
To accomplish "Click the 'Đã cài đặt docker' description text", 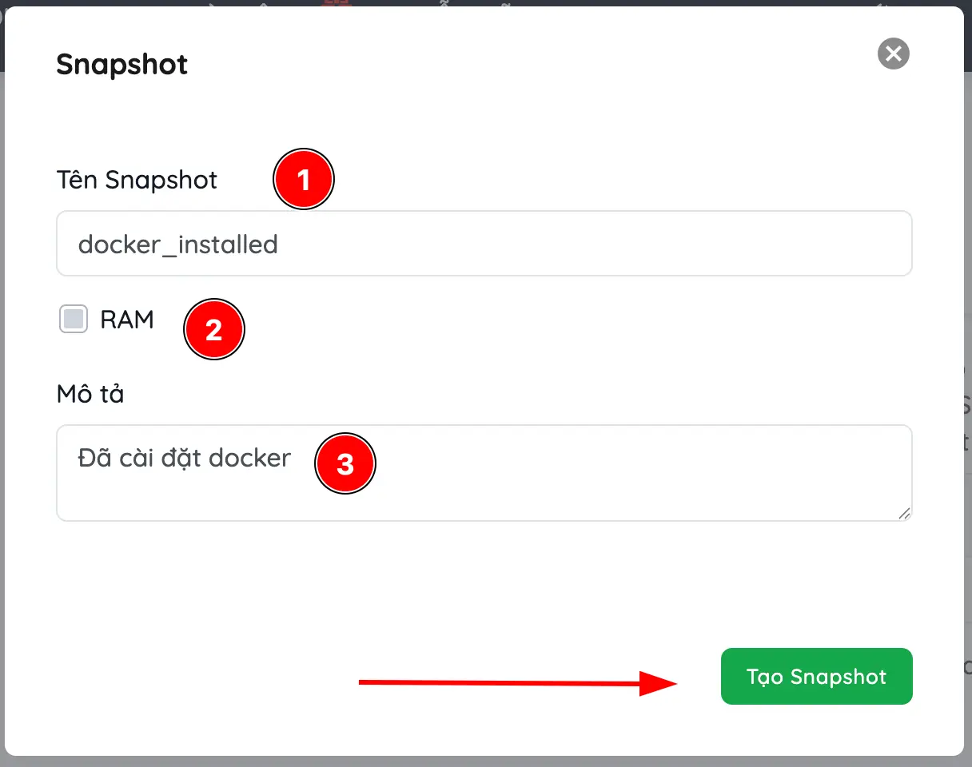I will point(185,458).
